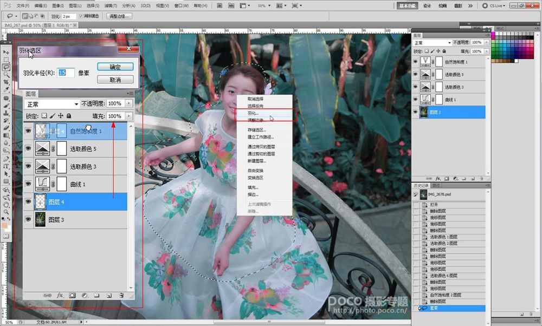This screenshot has height=326, width=542.
Task: Hide 自然饱和度 1 in right-side Layers panel
Action: point(416,62)
